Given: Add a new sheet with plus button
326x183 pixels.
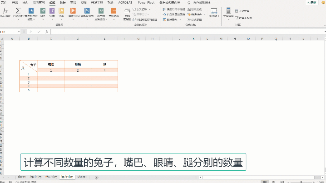Looking at the screenshot, I should pyautogui.click(x=96, y=178).
